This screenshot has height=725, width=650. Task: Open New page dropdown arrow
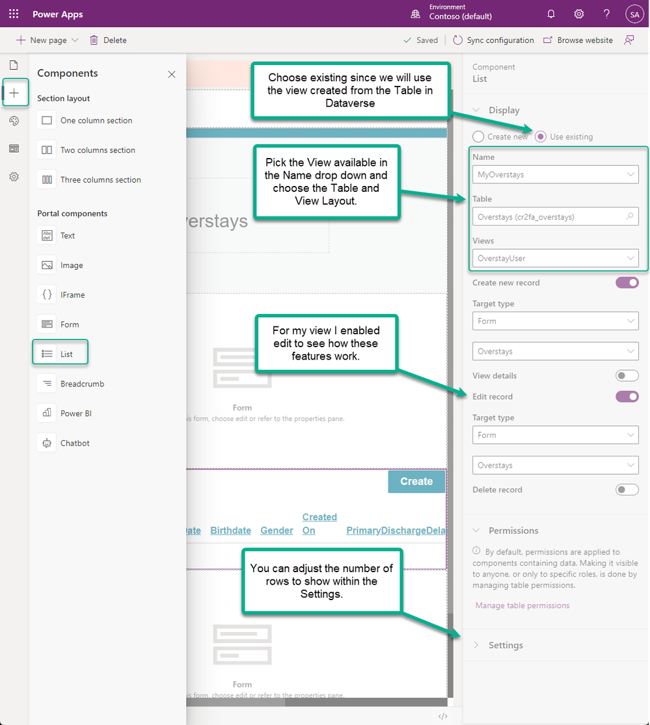[75, 40]
